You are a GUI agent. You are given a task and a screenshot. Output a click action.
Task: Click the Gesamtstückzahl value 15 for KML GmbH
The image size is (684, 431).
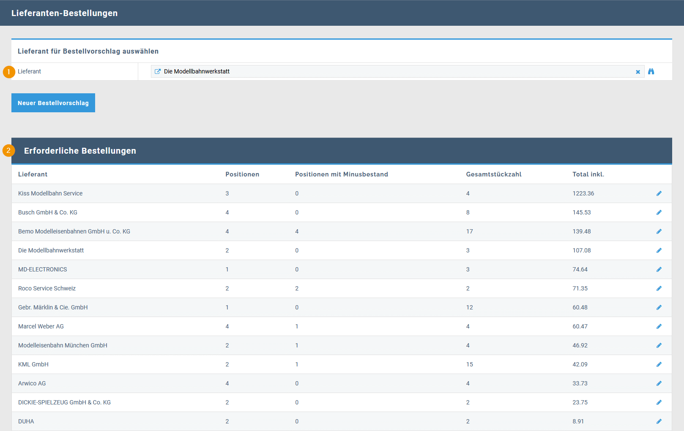[470, 364]
